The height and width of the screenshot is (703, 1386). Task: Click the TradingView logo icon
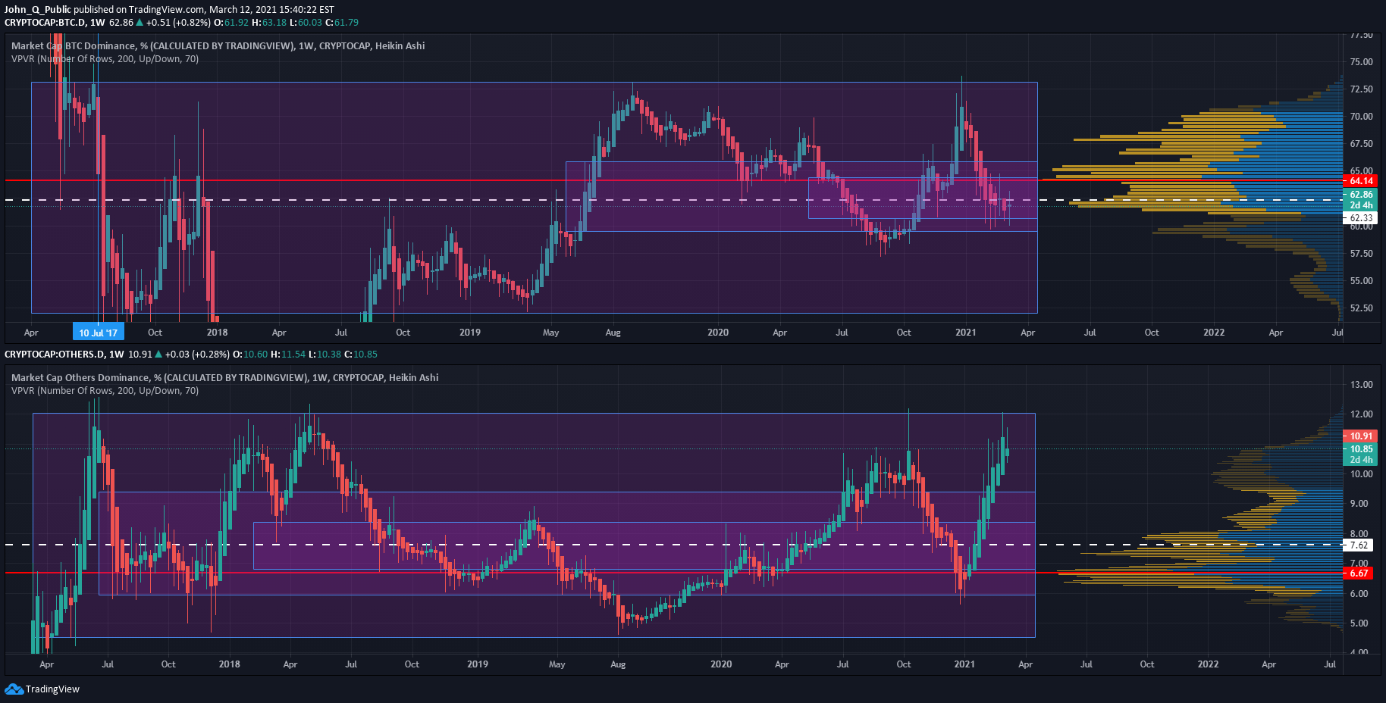[x=14, y=689]
